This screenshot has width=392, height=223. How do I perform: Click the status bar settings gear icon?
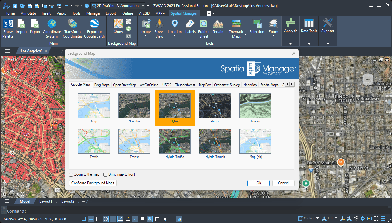[363, 218]
